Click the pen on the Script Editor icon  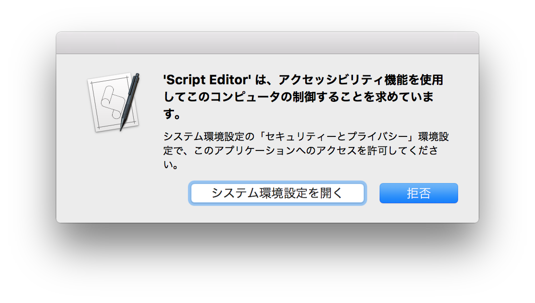[x=130, y=101]
